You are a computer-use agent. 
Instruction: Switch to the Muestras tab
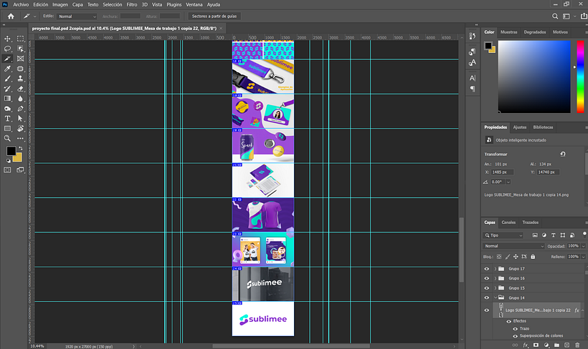tap(509, 32)
